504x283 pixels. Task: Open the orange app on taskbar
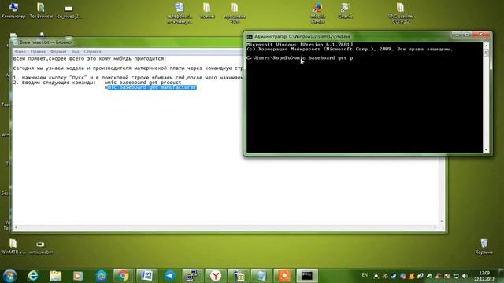click(x=284, y=275)
